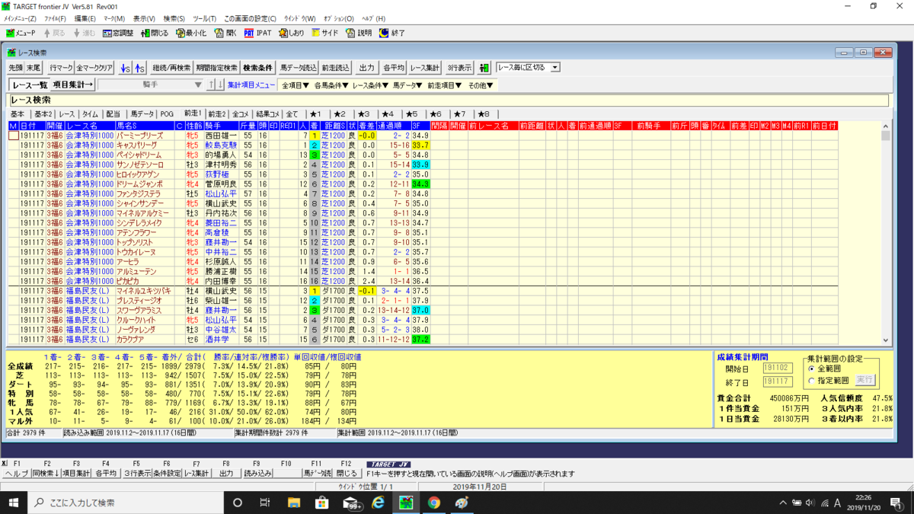Click 馬データ読込 button
The image size is (914, 514).
coord(298,68)
